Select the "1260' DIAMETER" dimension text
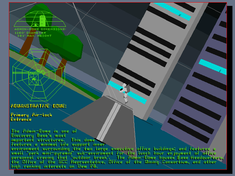This screenshot has height=176, width=235. pos(32,32)
